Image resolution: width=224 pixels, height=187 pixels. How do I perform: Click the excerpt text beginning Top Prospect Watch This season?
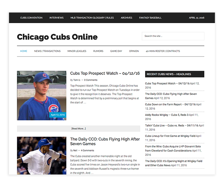click(105, 94)
